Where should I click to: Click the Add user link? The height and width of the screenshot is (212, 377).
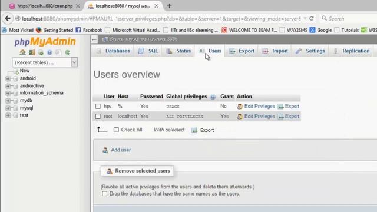(x=121, y=150)
